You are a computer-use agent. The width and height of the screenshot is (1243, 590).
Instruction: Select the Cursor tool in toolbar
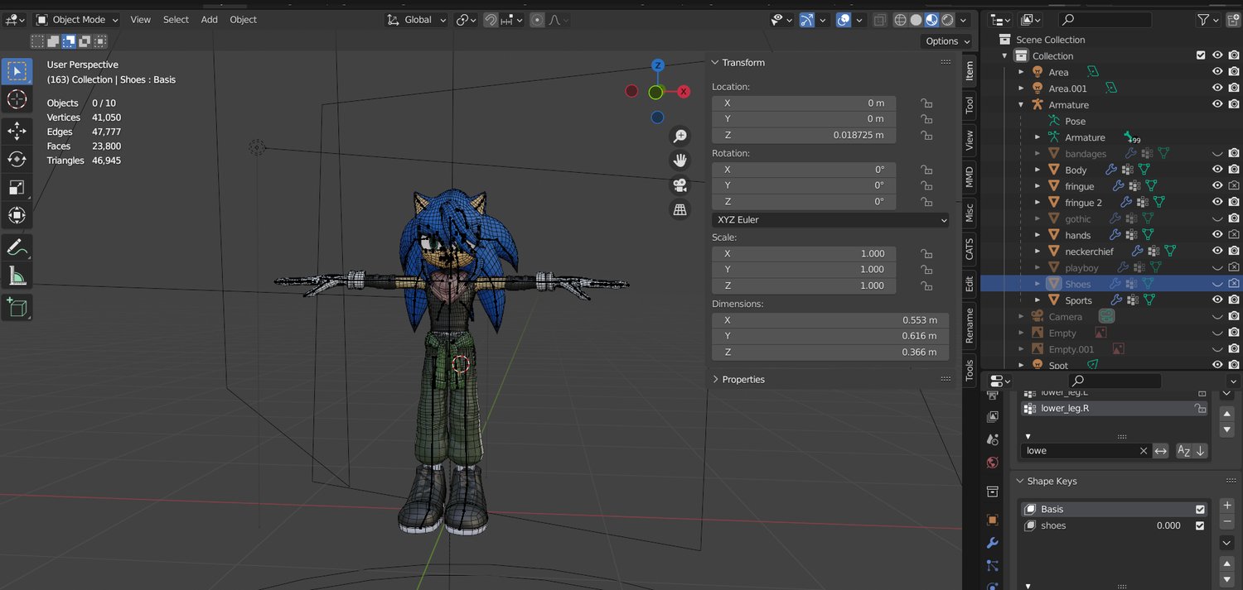[x=17, y=100]
